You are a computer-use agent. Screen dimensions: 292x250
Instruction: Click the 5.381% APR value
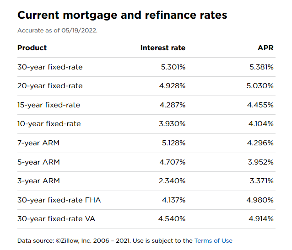point(261,67)
